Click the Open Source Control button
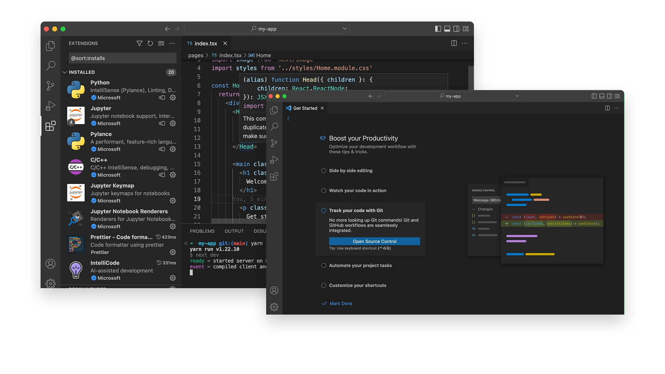The width and height of the screenshot is (665, 374). 375,241
